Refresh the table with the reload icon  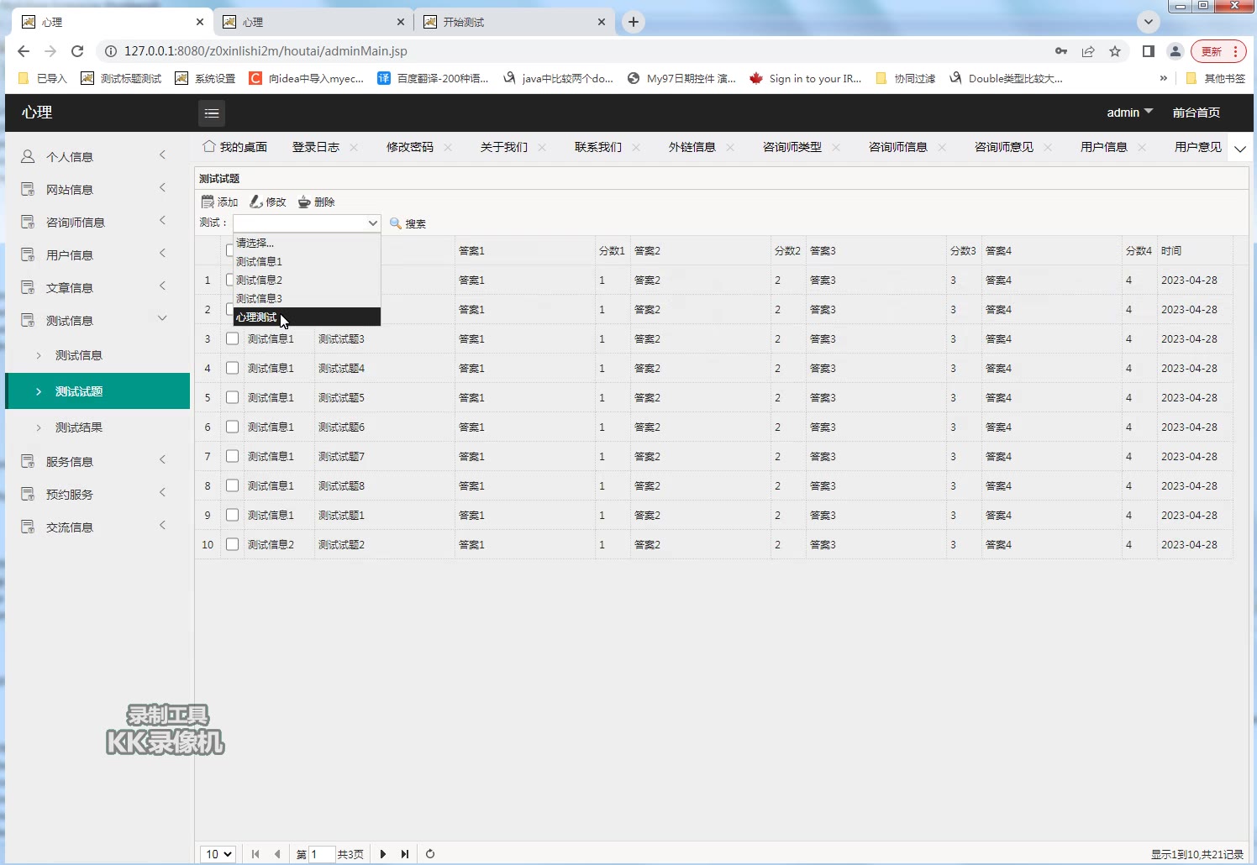430,854
